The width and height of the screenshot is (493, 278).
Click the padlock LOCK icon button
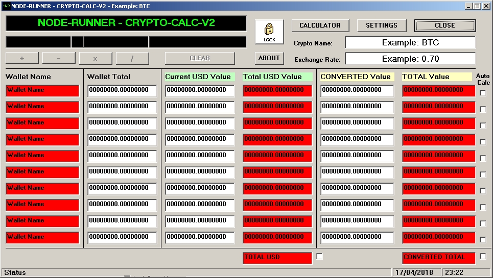point(269,32)
